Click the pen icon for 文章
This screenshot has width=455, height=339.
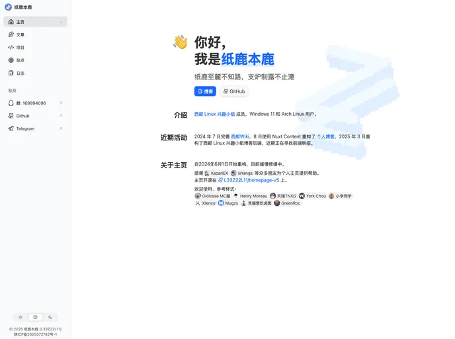[11, 34]
